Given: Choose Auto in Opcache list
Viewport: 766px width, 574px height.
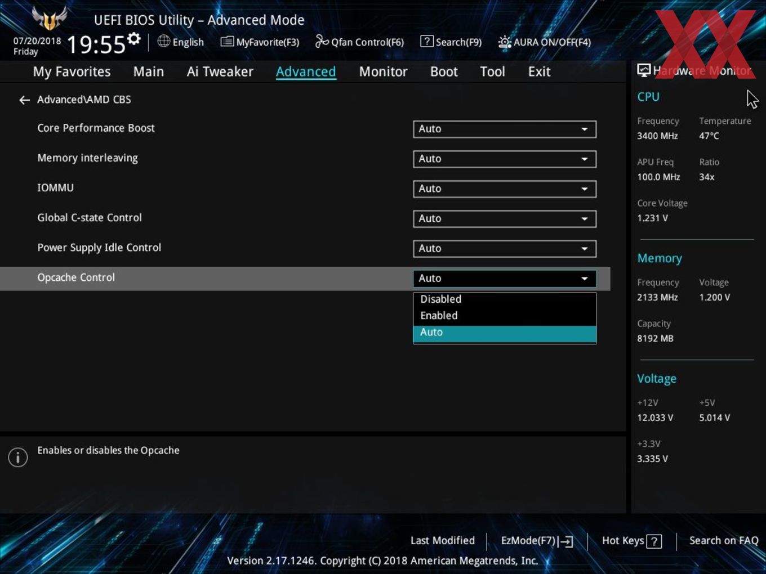Looking at the screenshot, I should click(505, 333).
